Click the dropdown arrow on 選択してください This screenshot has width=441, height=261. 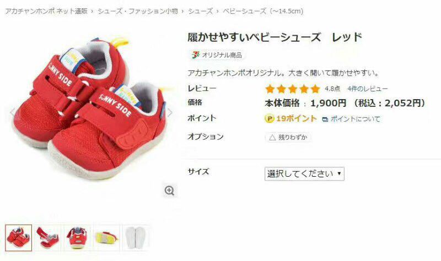point(339,173)
